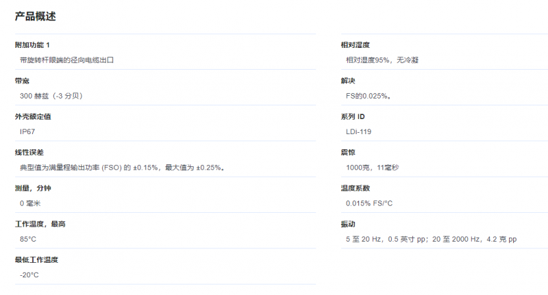The height and width of the screenshot is (295, 548).
Task: Click the 1000克，11毫秒 shock value
Action: click(372, 167)
